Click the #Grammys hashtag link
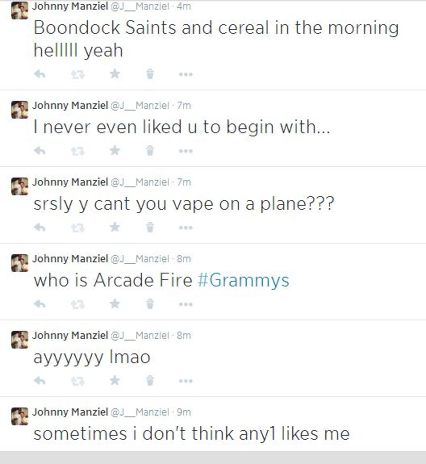 coord(243,280)
